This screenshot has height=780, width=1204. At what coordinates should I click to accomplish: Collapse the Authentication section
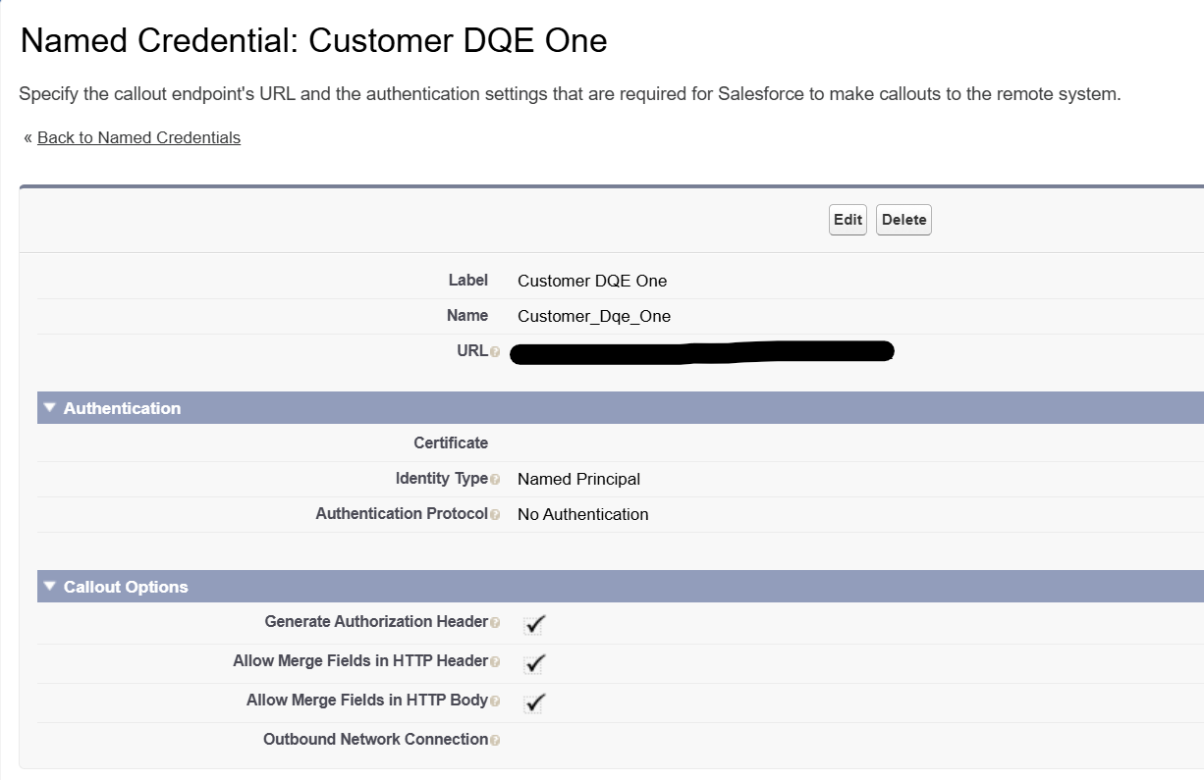tap(50, 407)
